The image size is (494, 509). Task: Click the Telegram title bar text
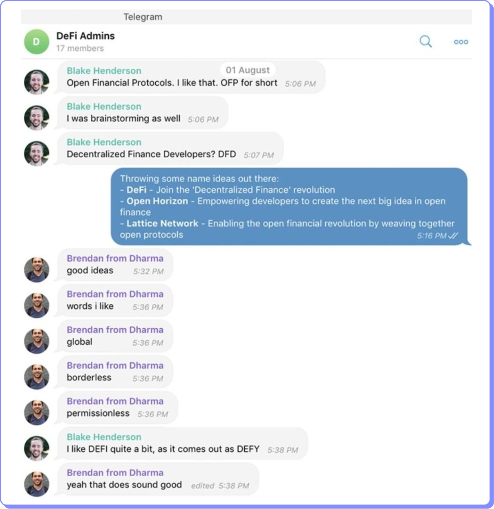143,17
